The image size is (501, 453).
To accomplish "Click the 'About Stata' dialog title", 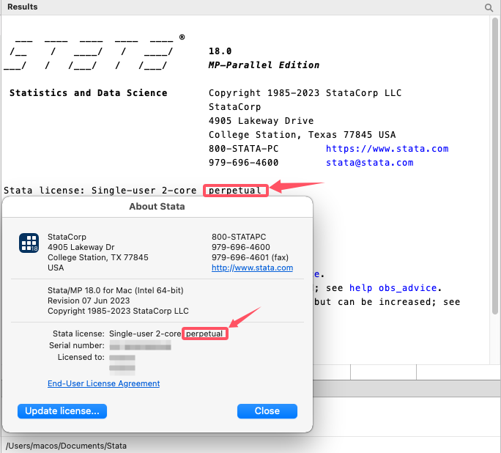I will [x=157, y=207].
